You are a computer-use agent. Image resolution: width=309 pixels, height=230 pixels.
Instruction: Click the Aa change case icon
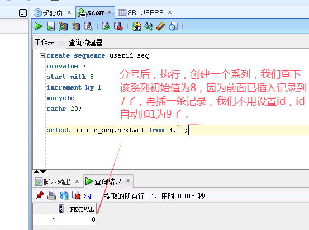click(x=149, y=26)
